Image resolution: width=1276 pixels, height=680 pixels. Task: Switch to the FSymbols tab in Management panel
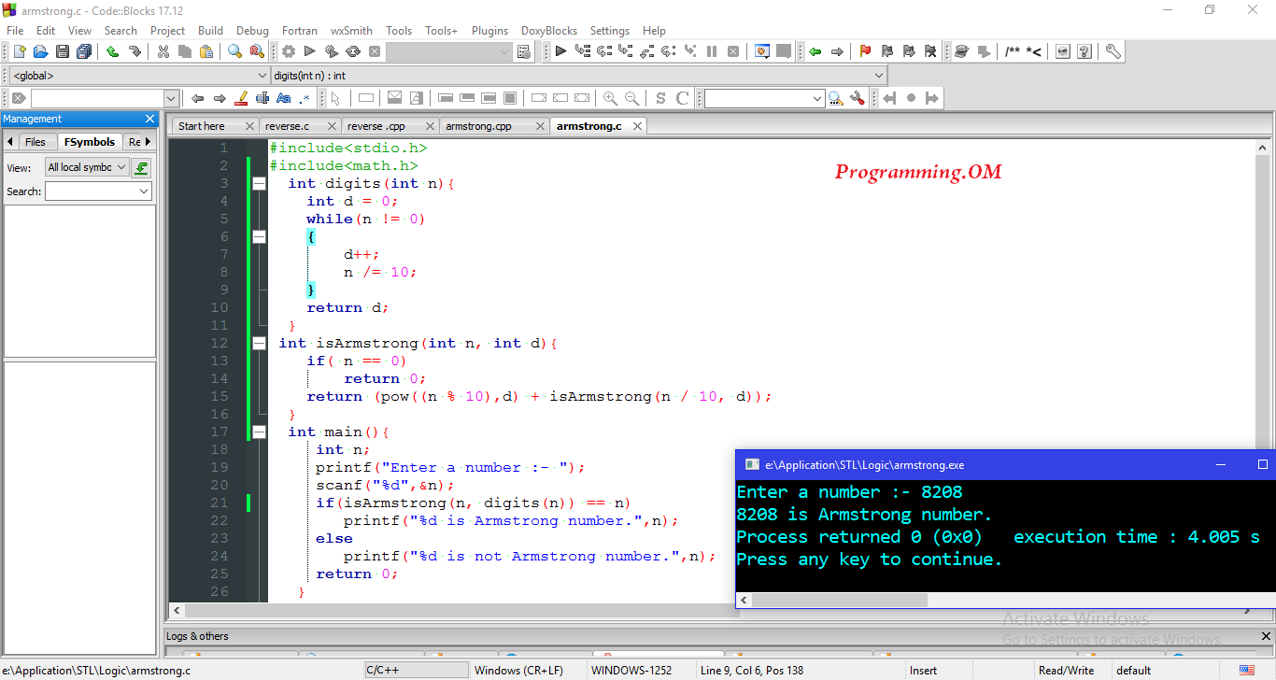point(90,141)
